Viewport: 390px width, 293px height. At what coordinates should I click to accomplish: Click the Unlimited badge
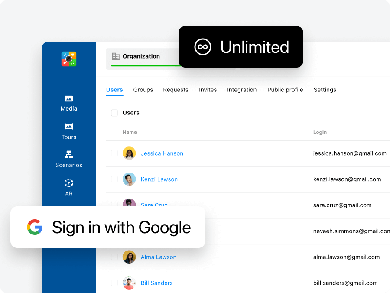coord(241,47)
